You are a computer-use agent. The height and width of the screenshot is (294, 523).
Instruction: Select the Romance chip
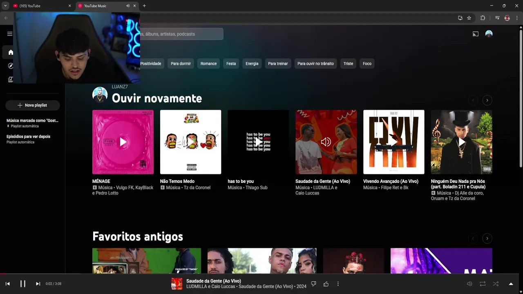(208, 64)
